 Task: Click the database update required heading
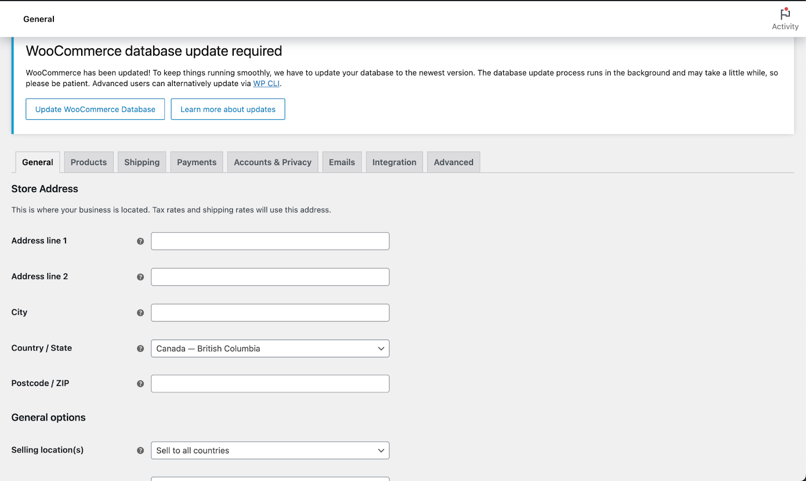[154, 51]
